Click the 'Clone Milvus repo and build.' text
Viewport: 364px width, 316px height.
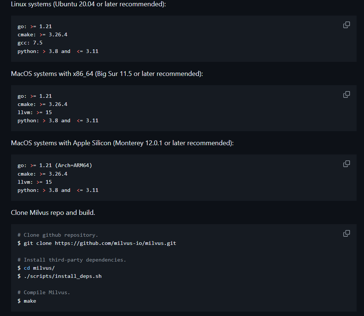53,213
